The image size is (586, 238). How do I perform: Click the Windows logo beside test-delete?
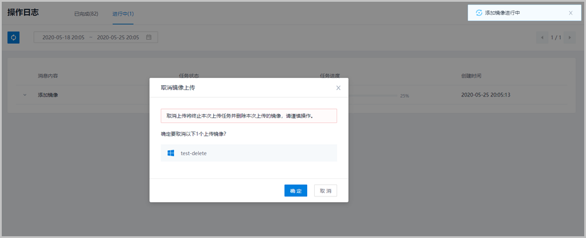[171, 153]
